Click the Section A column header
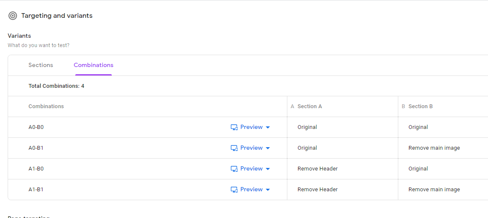488x218 pixels. [x=309, y=106]
